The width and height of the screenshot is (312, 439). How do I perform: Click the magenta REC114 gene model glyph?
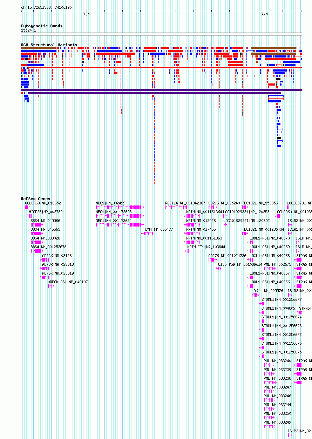pyautogui.click(x=177, y=207)
